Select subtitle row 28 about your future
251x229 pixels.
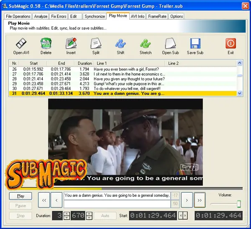[123, 79]
